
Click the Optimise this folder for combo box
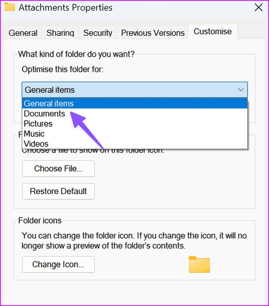coord(134,90)
